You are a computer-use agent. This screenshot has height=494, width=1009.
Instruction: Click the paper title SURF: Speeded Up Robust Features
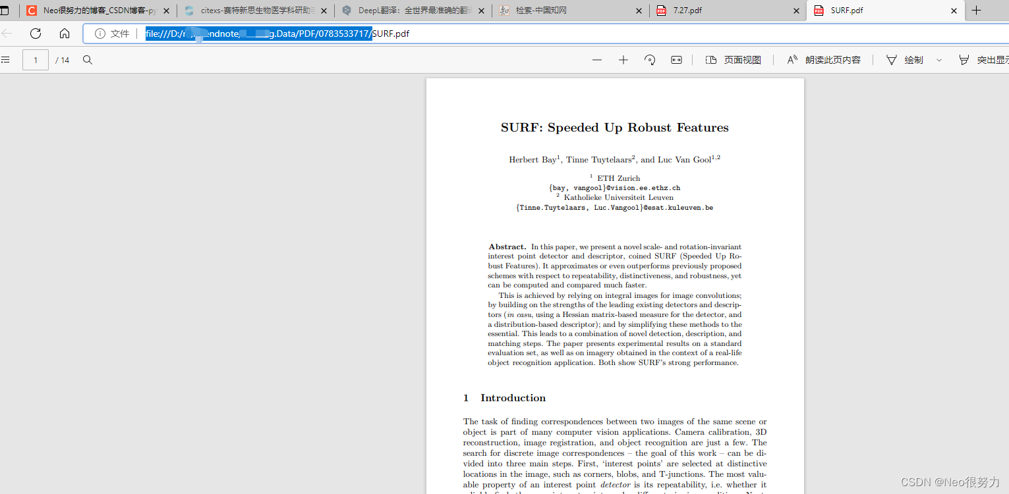615,128
